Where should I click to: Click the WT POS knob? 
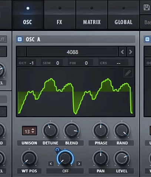click(x=29, y=158)
